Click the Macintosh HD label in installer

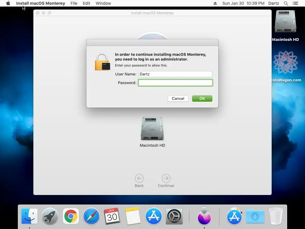pyautogui.click(x=152, y=145)
